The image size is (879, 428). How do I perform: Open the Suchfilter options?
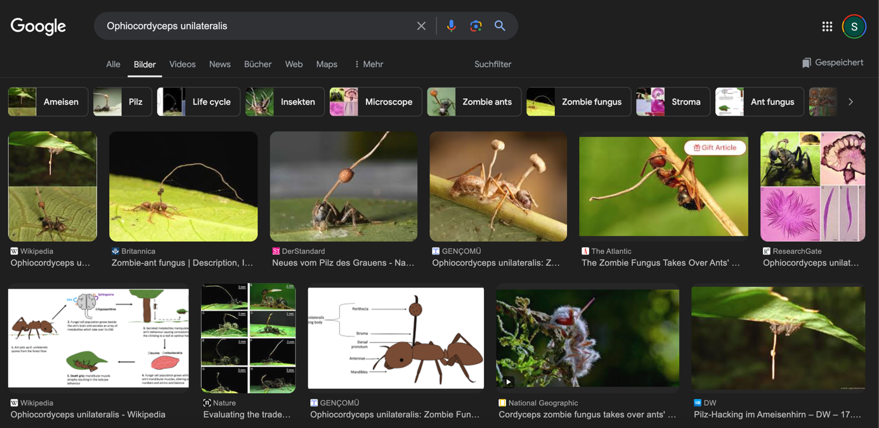tap(492, 65)
